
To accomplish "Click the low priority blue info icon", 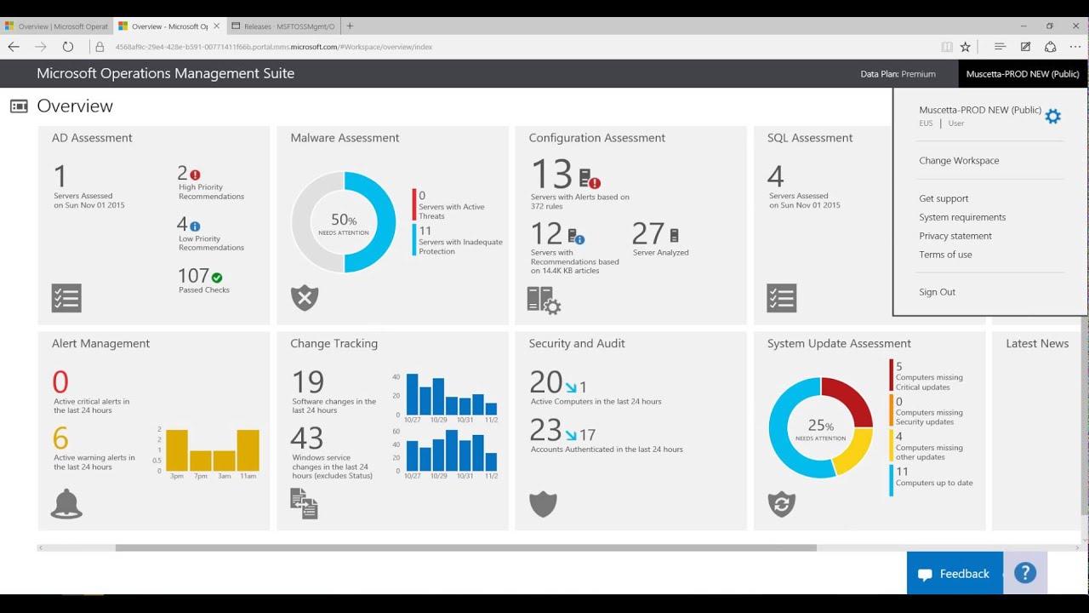I will click(x=195, y=226).
